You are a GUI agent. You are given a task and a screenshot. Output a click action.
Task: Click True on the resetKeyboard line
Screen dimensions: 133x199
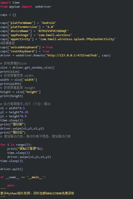point(46,51)
